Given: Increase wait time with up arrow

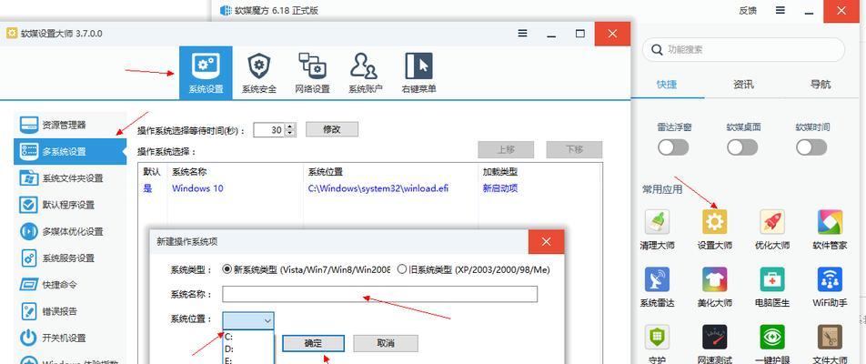Looking at the screenshot, I should click(290, 126).
